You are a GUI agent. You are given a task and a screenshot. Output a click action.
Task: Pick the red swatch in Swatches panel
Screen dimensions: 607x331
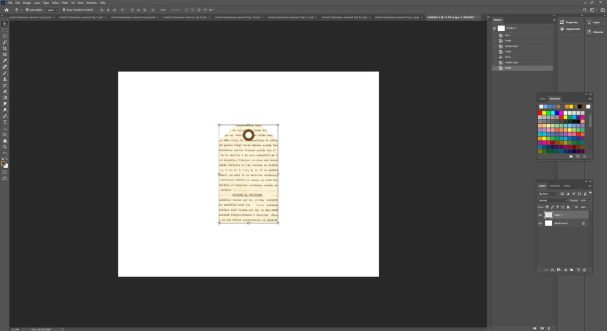point(541,113)
